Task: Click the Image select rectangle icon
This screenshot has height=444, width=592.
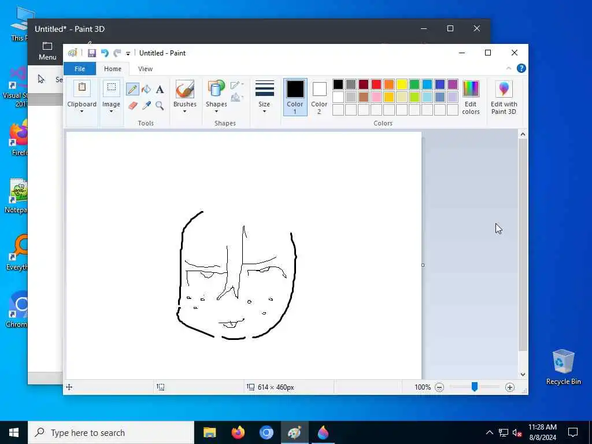Action: pyautogui.click(x=112, y=88)
